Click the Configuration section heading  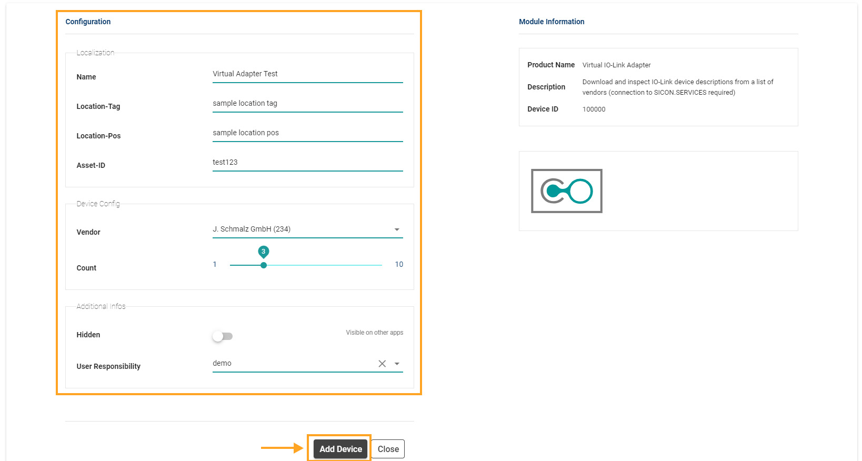click(x=88, y=22)
